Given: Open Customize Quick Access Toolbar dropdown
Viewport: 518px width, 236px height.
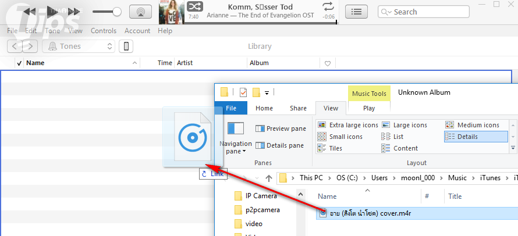Looking at the screenshot, I should 267,93.
